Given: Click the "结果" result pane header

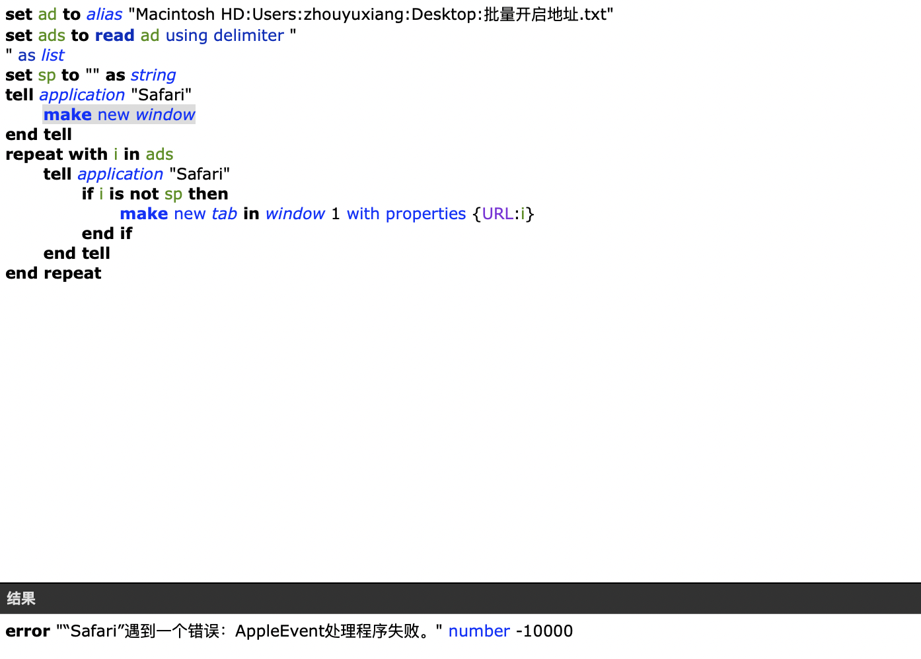Looking at the screenshot, I should coord(21,599).
